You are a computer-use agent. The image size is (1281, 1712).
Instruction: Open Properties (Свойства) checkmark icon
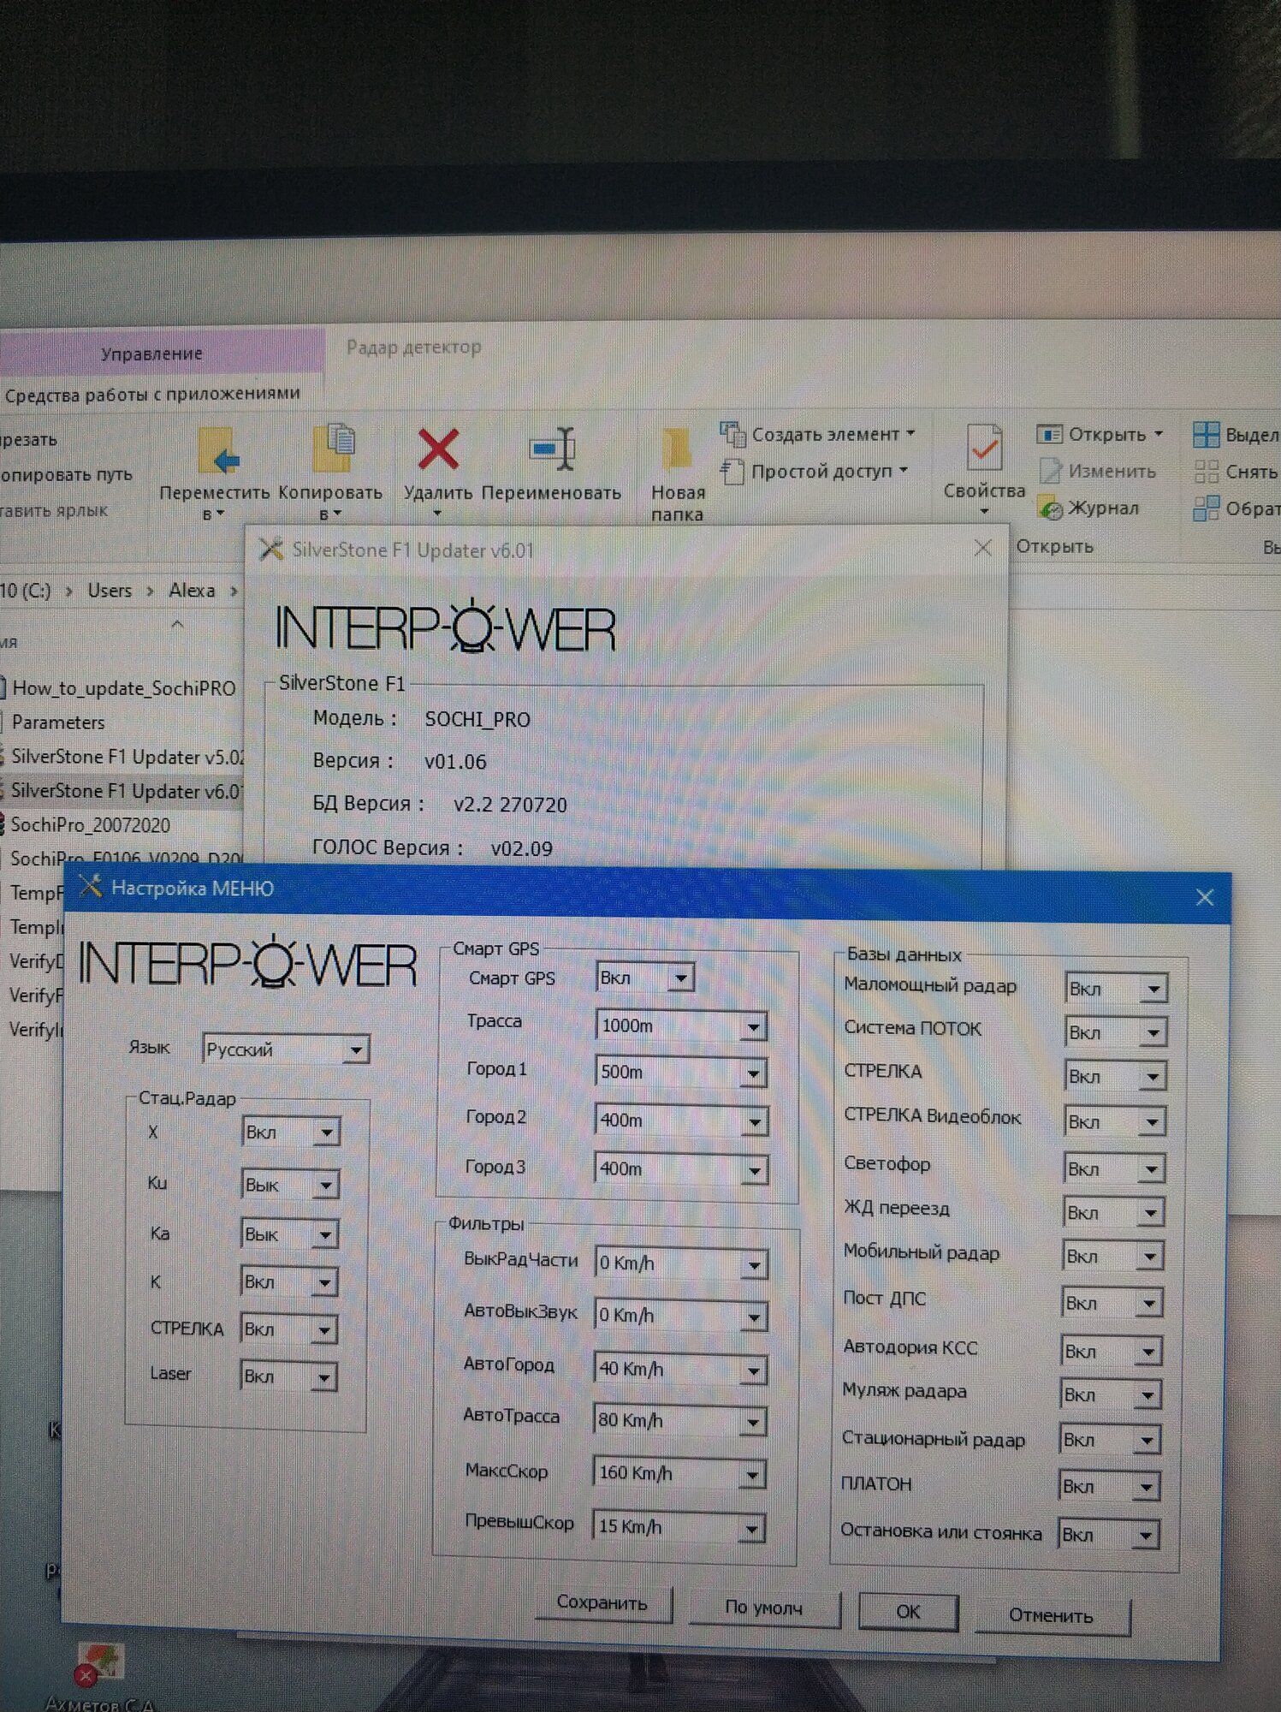(984, 449)
